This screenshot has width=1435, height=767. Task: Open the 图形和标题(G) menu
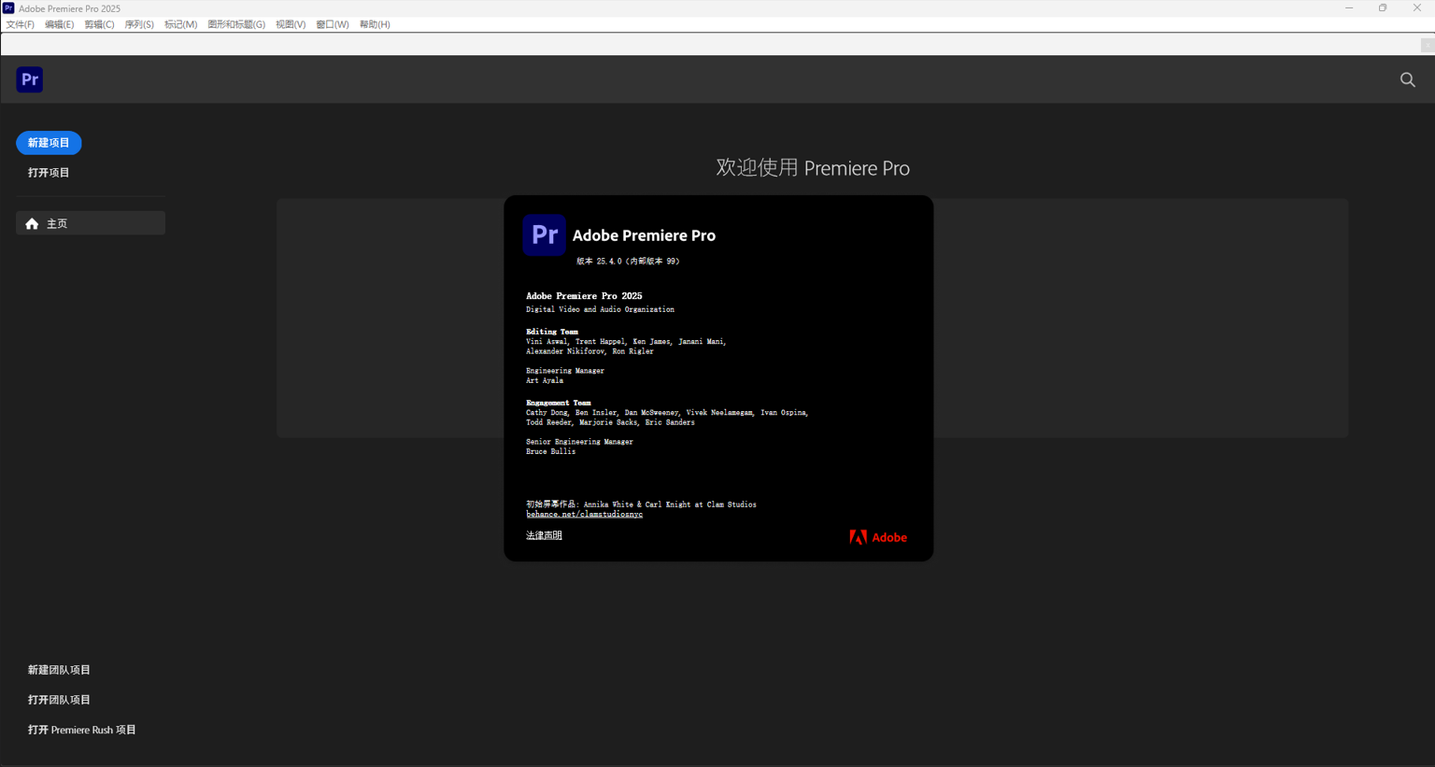tap(236, 24)
